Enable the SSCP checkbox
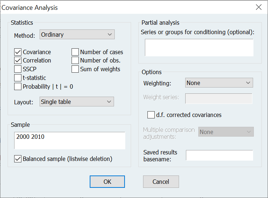 tap(18, 69)
